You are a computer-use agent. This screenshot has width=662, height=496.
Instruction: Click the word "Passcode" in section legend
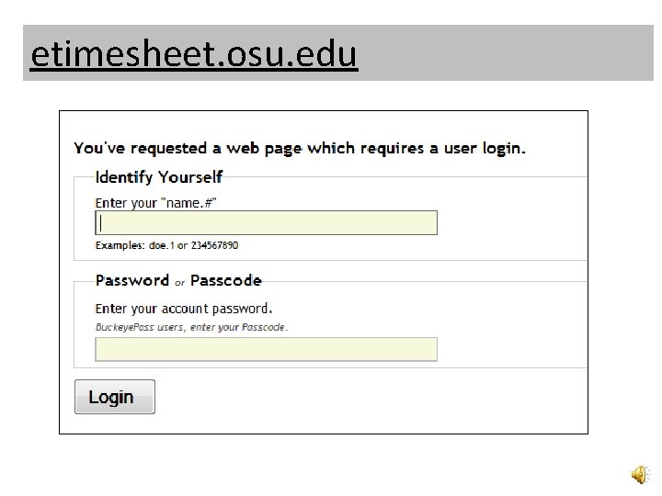tap(226, 281)
